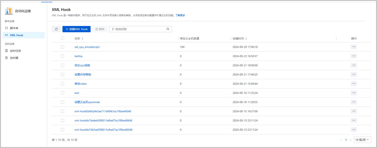Click the 自动化运维 logo icon
This screenshot has width=377, height=148.
(x=9, y=11)
